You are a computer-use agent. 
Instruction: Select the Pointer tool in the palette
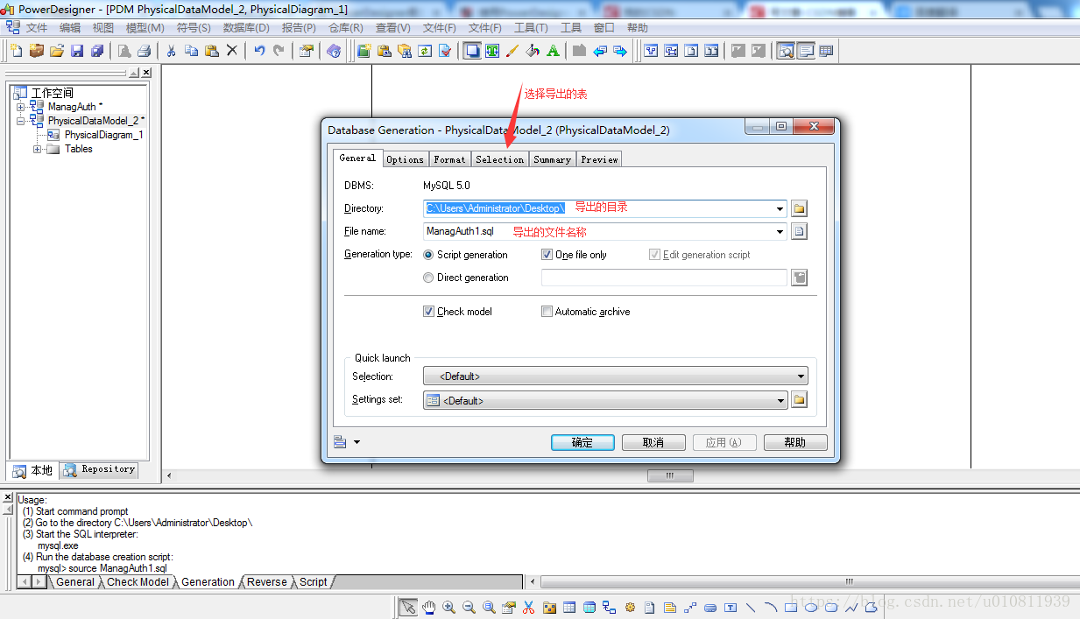pos(408,607)
